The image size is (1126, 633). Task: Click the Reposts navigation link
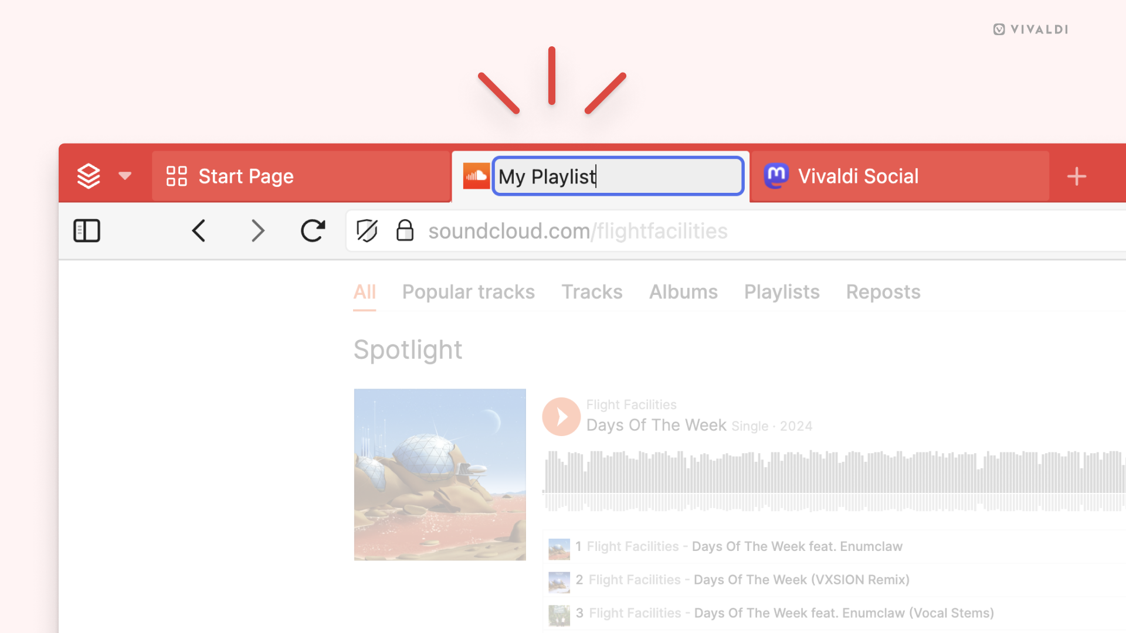click(881, 291)
